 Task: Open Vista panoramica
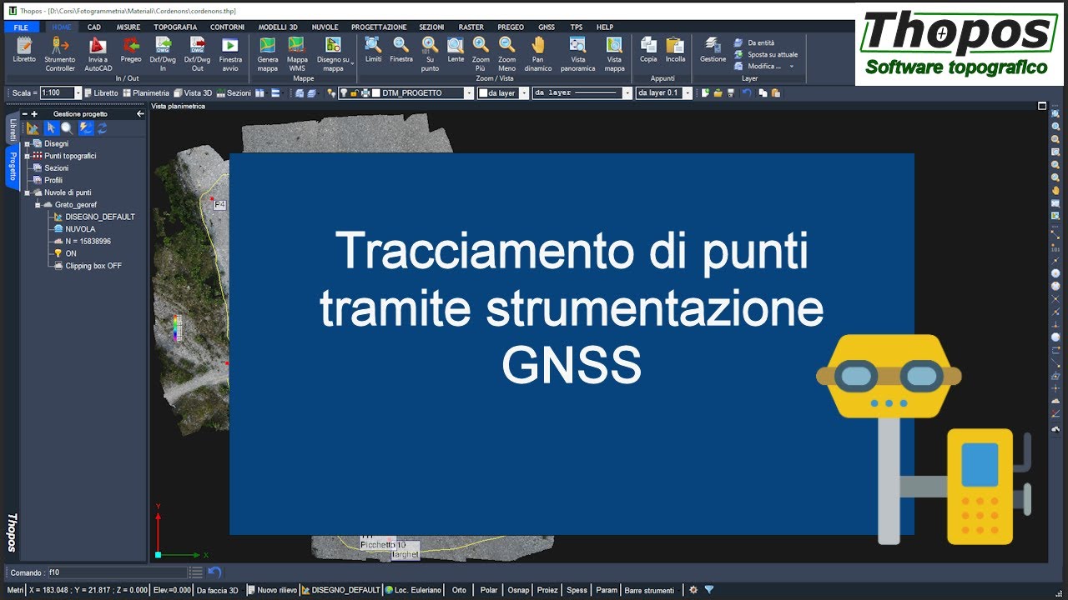(577, 53)
